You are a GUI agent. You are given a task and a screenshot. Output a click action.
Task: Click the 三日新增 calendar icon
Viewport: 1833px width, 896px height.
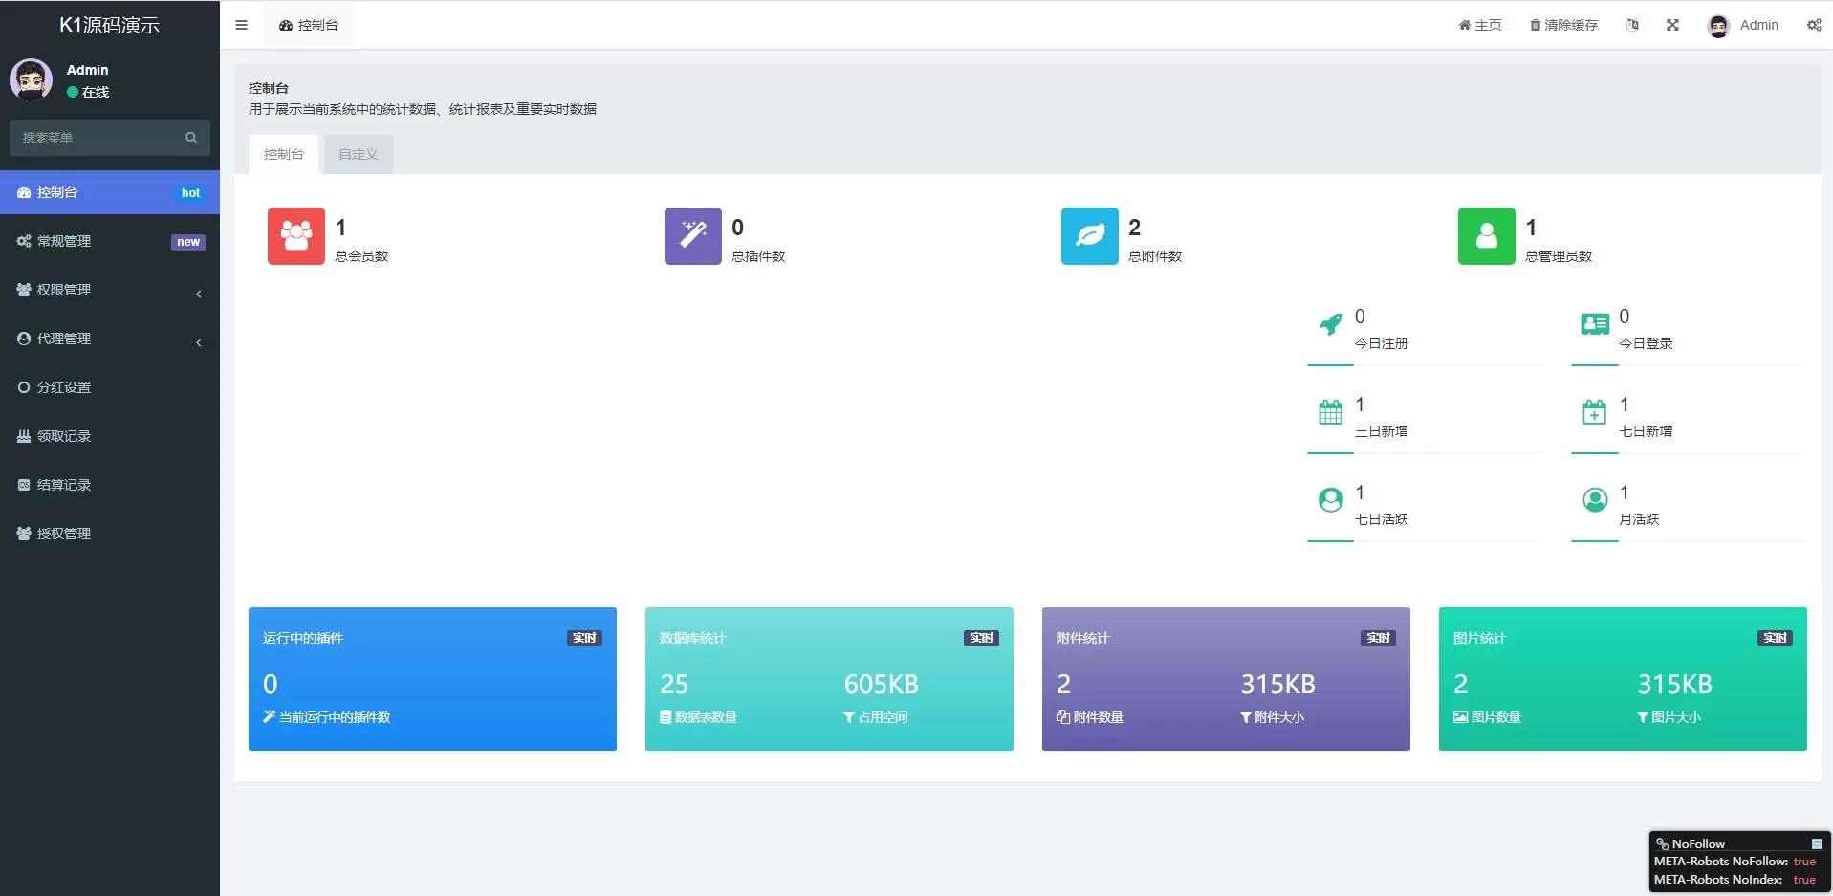[x=1331, y=412]
